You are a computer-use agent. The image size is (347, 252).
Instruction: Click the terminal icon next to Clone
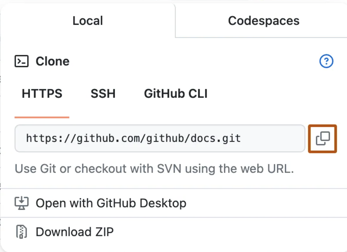click(x=21, y=61)
